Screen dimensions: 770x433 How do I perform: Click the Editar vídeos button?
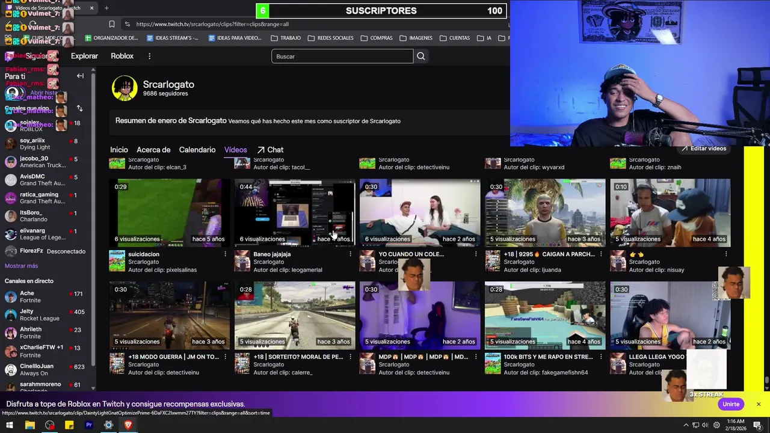pos(704,149)
